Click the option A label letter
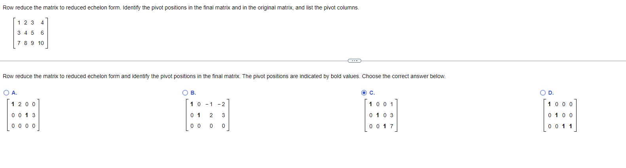626x168 pixels. tap(14, 93)
